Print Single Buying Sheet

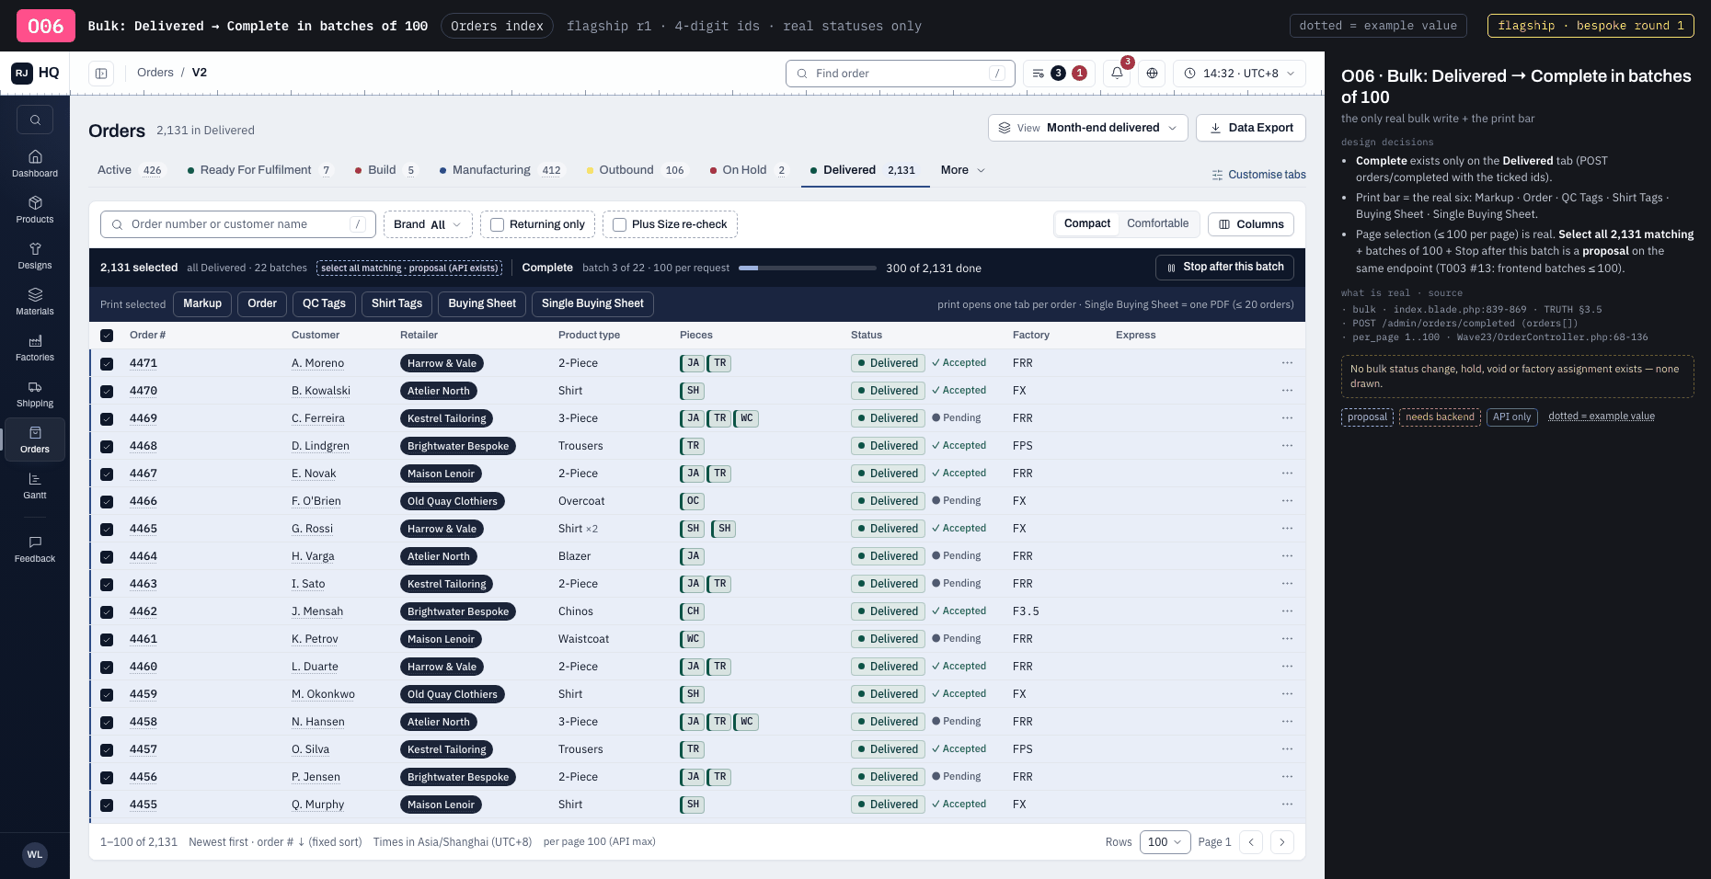point(592,303)
